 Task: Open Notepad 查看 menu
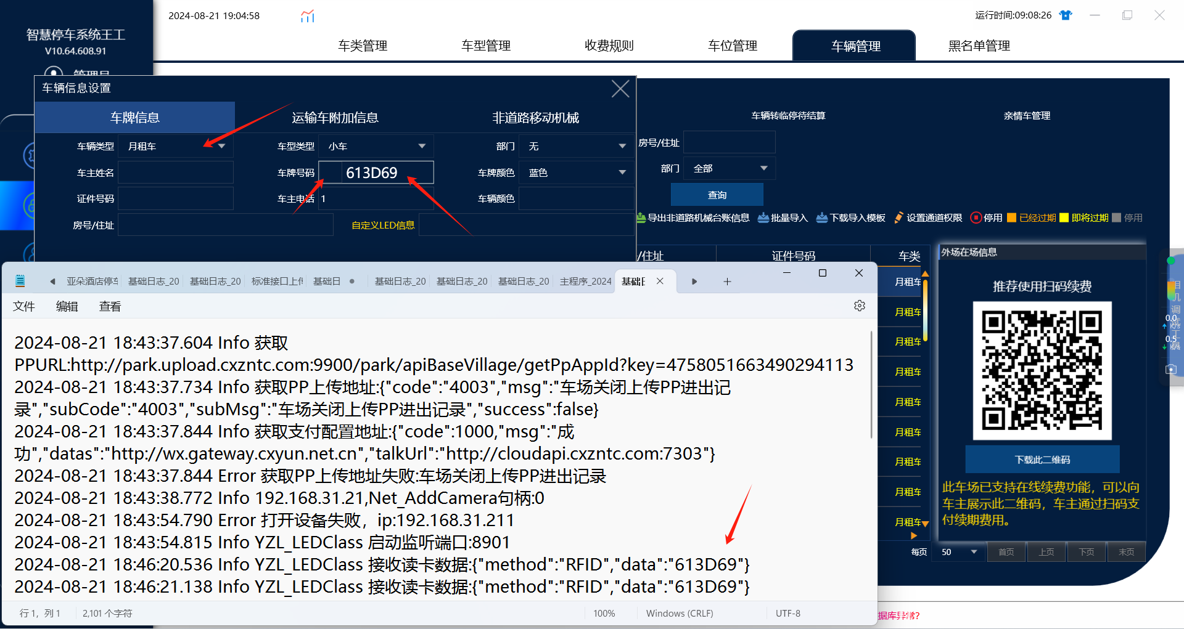[x=110, y=306]
